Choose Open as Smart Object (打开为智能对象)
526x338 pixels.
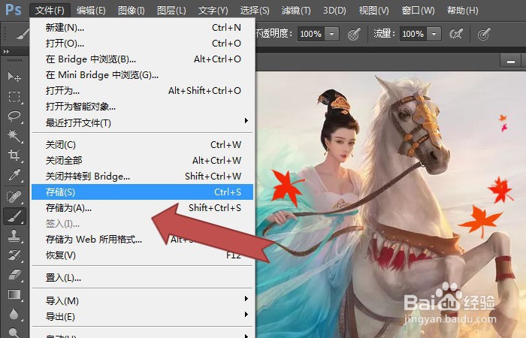tap(143, 107)
